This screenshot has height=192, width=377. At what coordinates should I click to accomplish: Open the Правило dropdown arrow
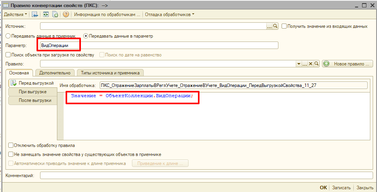[x=298, y=64]
